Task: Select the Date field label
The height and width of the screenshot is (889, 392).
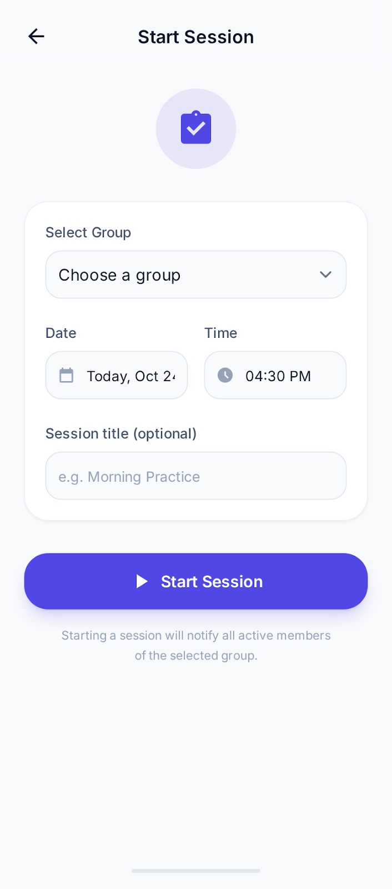Action: click(61, 333)
